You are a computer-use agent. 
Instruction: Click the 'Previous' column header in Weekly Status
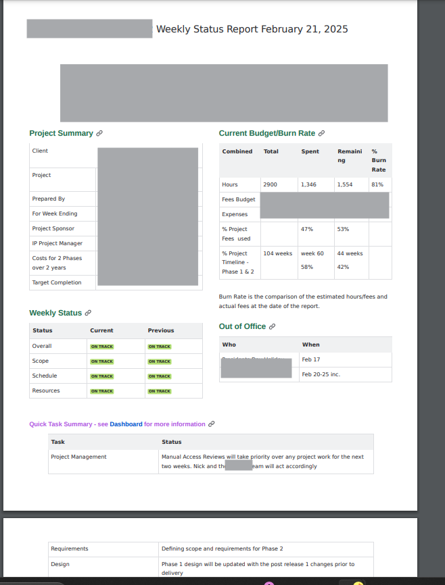coord(161,330)
